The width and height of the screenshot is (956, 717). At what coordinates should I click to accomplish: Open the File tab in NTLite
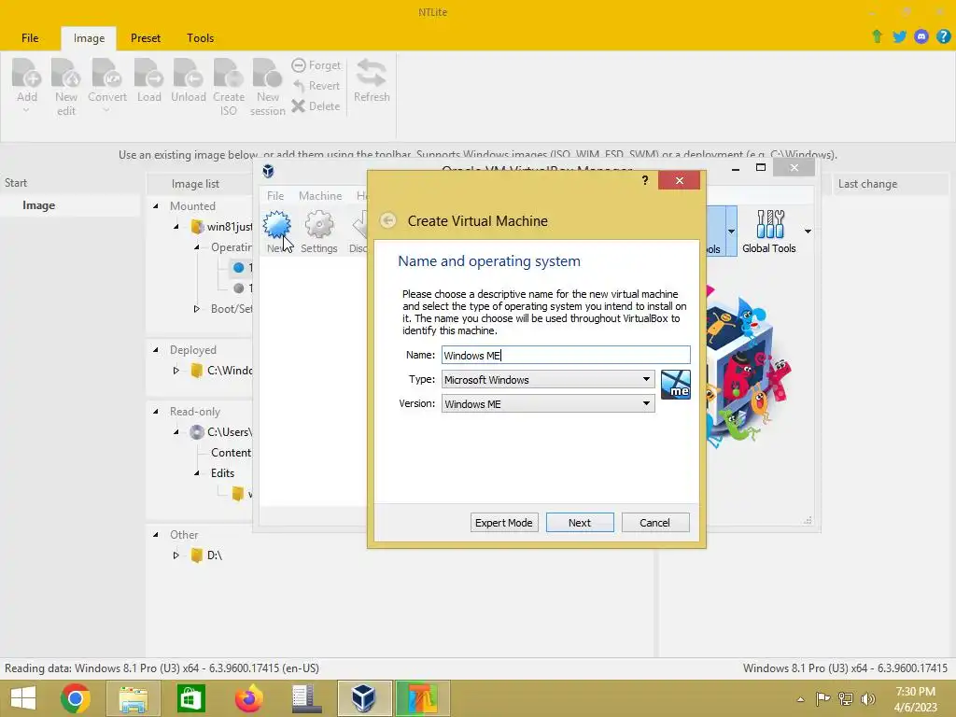tap(30, 37)
